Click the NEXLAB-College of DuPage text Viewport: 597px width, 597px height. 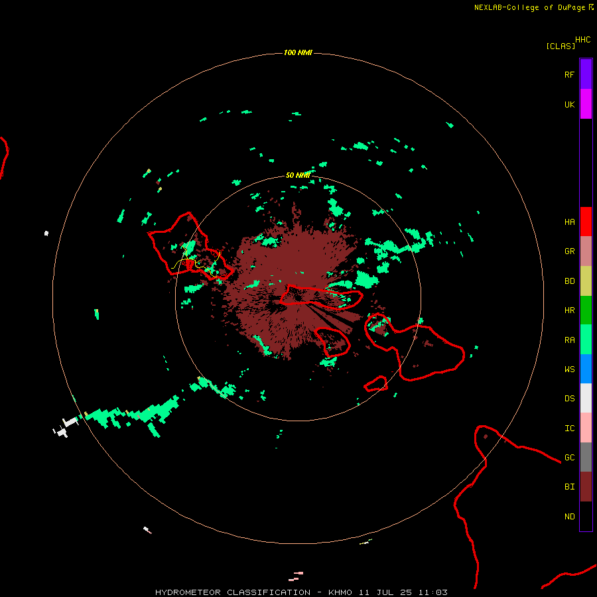[x=529, y=7]
